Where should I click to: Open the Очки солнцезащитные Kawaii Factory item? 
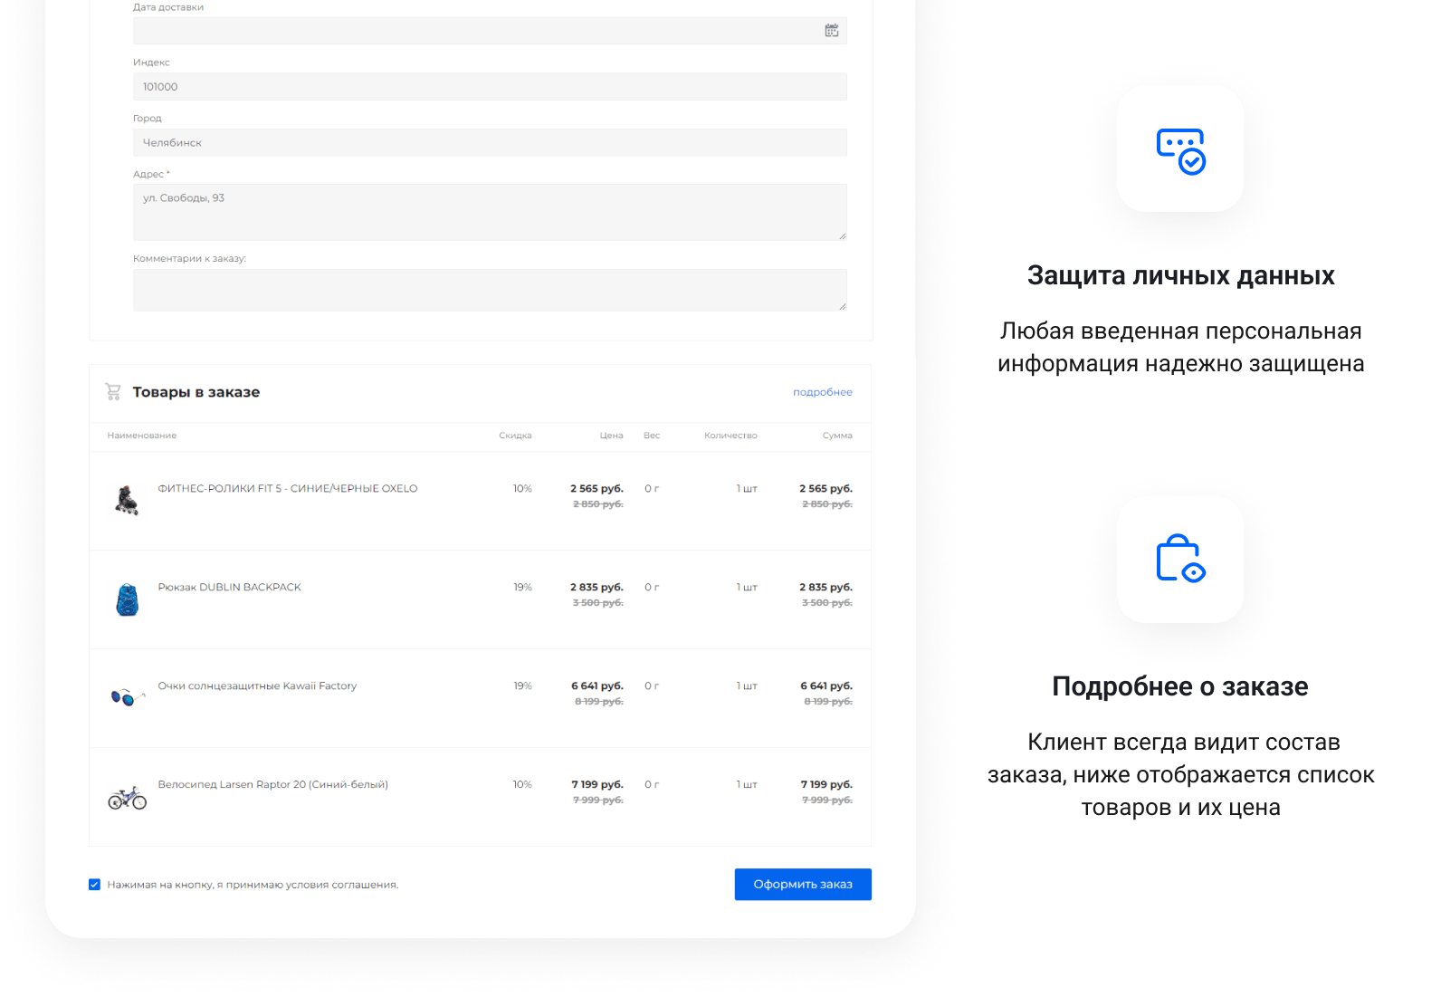tap(257, 686)
